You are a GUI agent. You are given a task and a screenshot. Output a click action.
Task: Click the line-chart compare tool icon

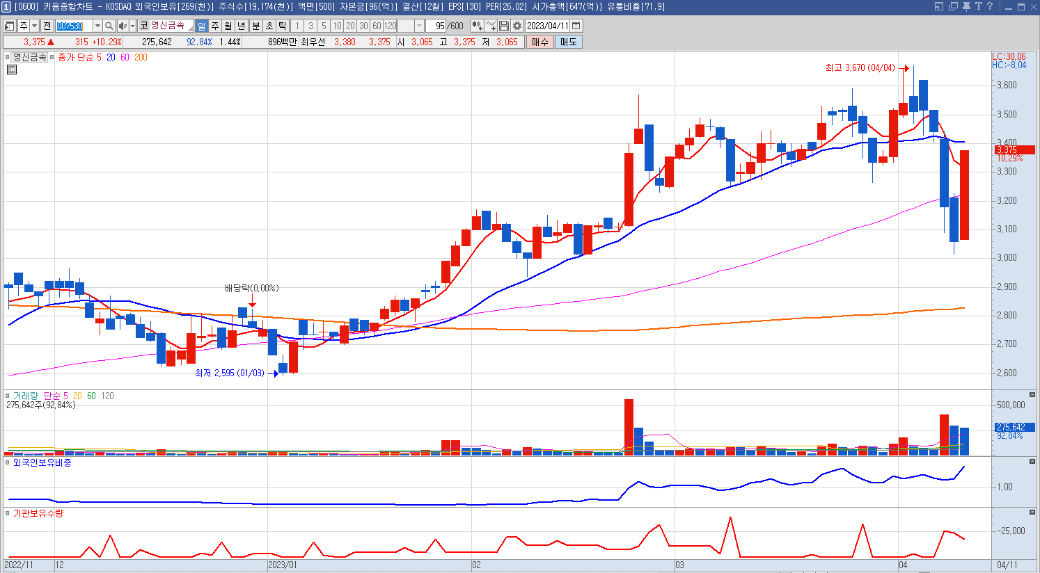[x=491, y=26]
